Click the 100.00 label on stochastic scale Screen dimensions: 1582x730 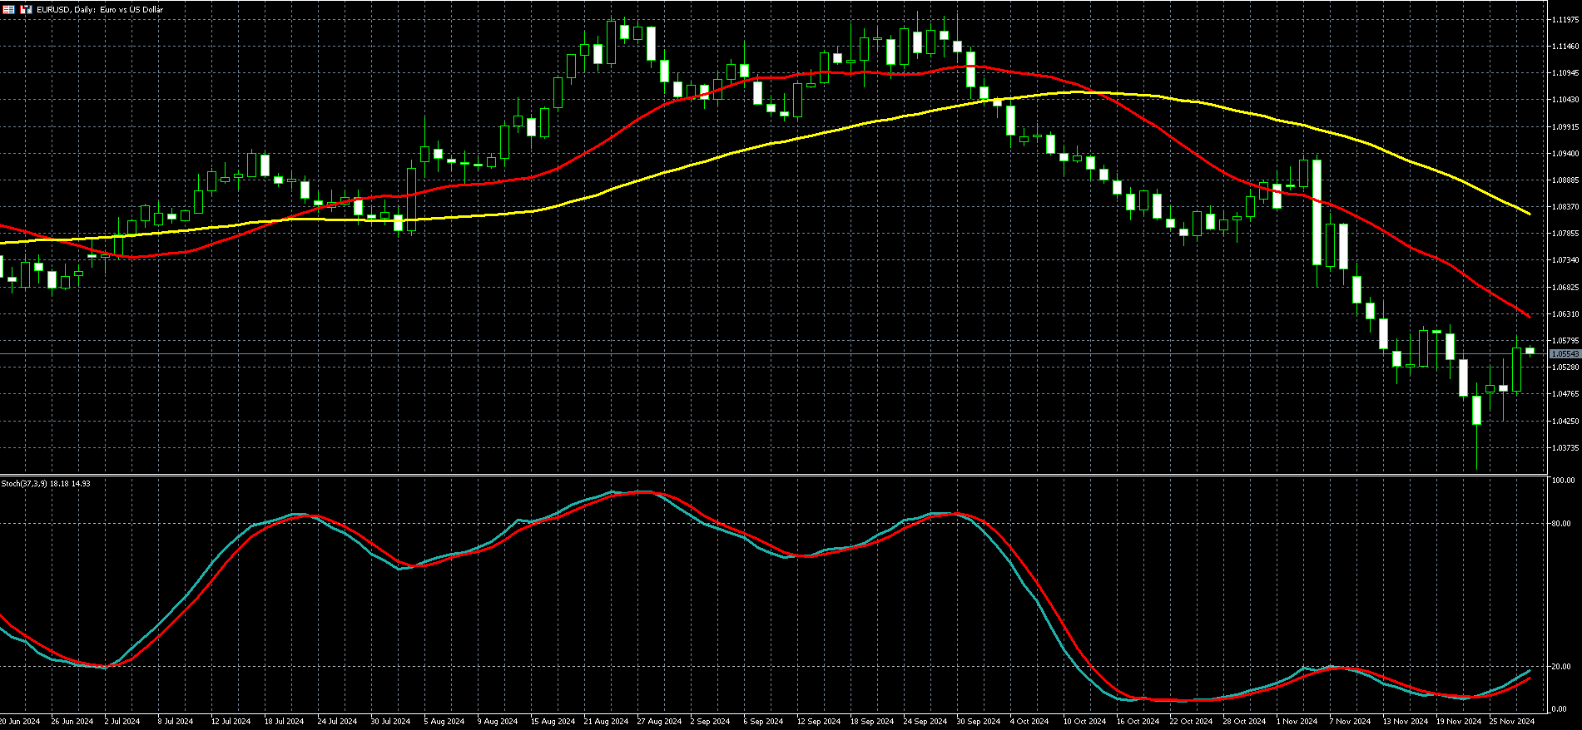click(1563, 481)
